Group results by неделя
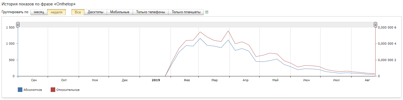Viewport: 403px width, 100px height. 57,12
